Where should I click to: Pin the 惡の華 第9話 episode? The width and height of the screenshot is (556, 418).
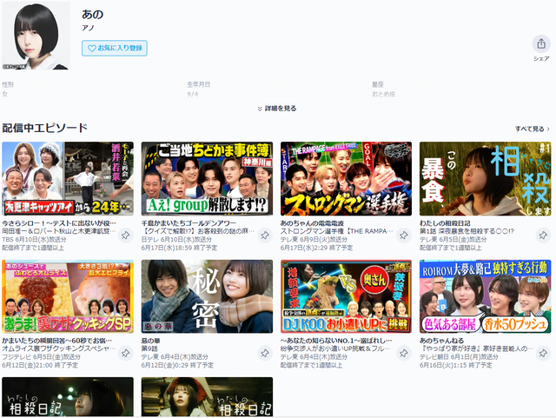tap(264, 353)
